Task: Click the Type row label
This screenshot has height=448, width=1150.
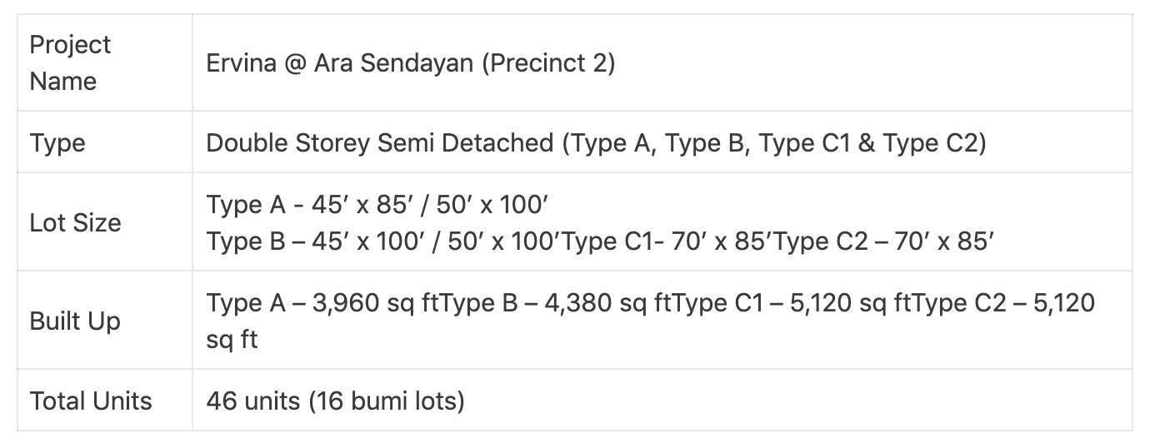Action: pyautogui.click(x=57, y=142)
